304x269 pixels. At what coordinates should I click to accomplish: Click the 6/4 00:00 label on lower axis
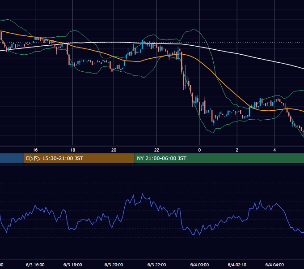(199, 265)
